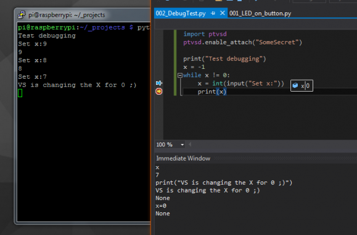The image size is (357, 235).
Task: Click the terminal cursor block
Action: (x=20, y=93)
